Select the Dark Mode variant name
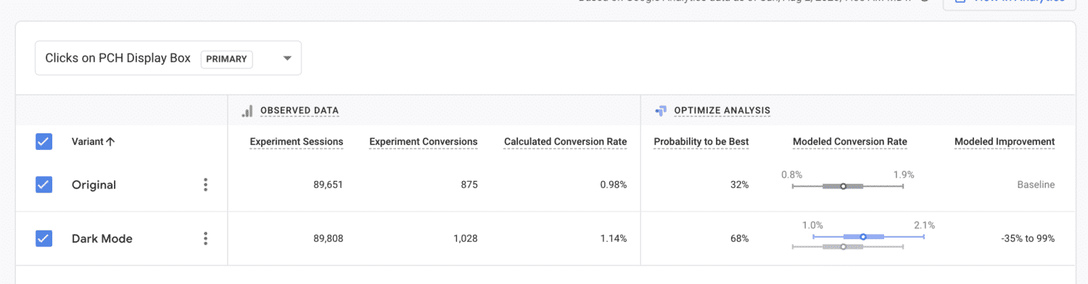1088x284 pixels. pyautogui.click(x=102, y=238)
